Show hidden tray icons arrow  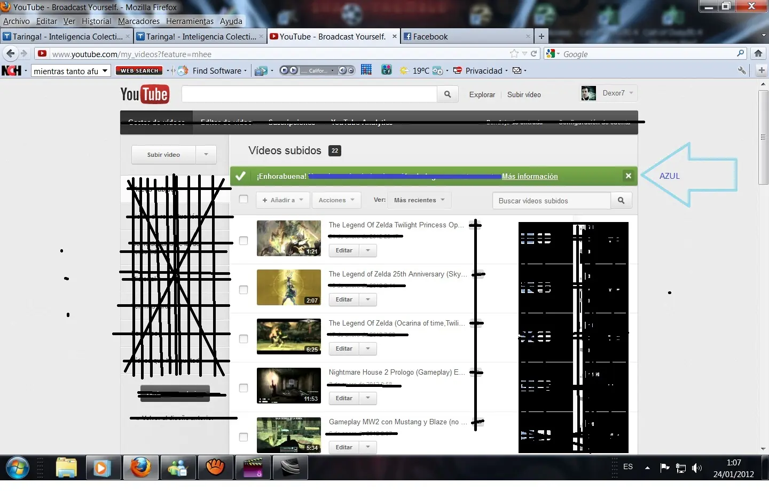647,468
